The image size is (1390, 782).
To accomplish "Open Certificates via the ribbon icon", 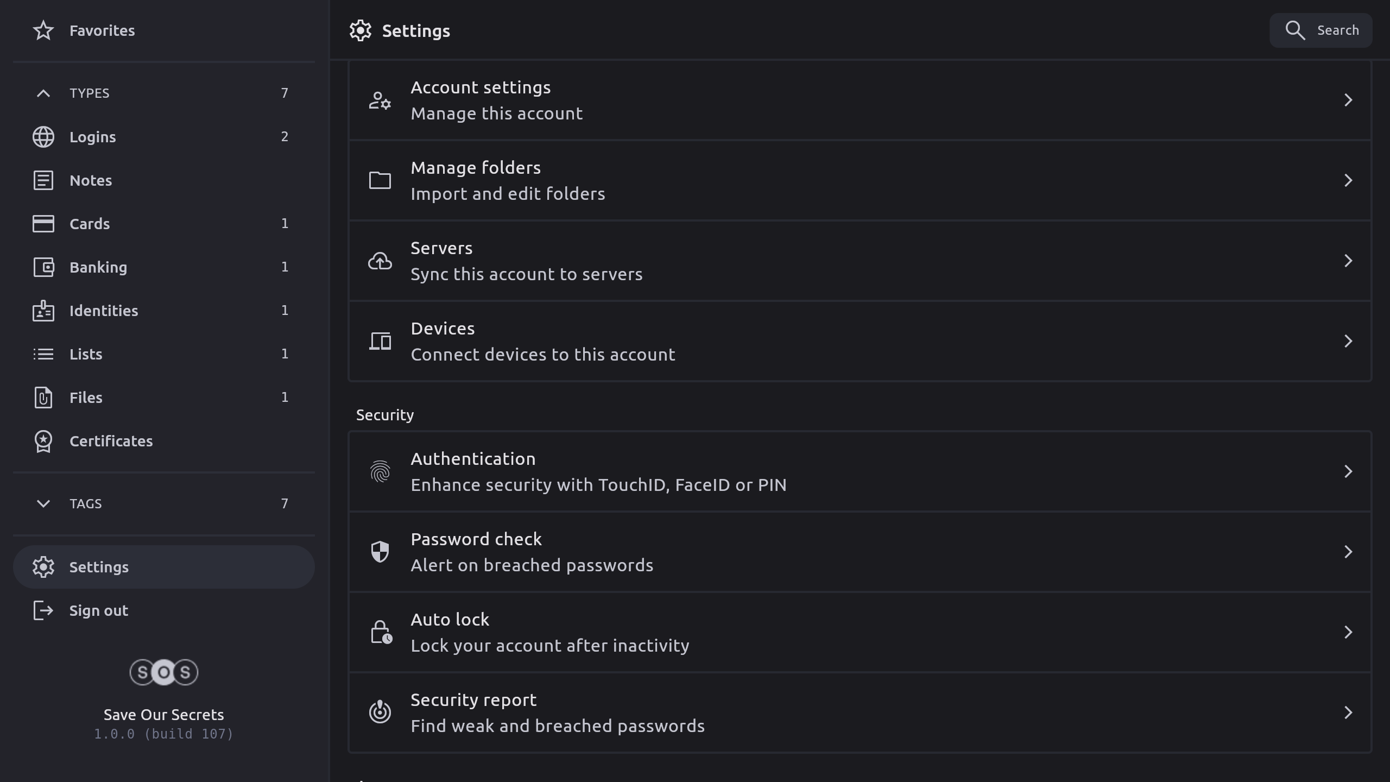I will click(43, 441).
